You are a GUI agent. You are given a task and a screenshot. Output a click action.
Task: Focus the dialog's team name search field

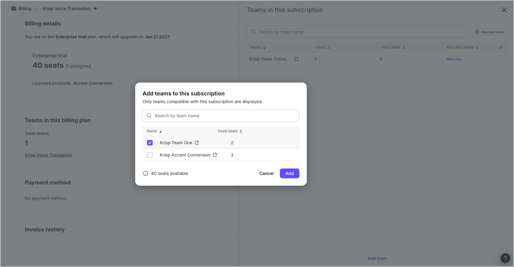point(221,116)
